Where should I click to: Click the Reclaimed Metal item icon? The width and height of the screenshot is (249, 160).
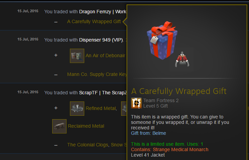[59, 126]
